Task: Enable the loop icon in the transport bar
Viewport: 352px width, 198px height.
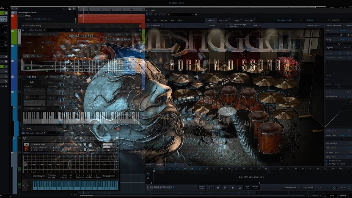Action: (211, 187)
